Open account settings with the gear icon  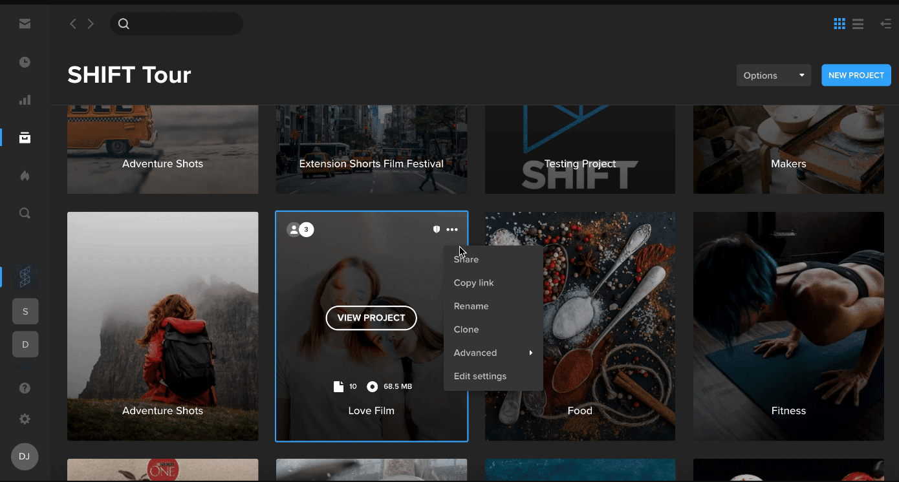25,419
